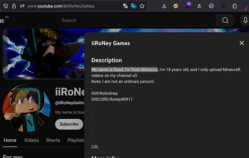Click the page translation icon with document

(x=125, y=6)
